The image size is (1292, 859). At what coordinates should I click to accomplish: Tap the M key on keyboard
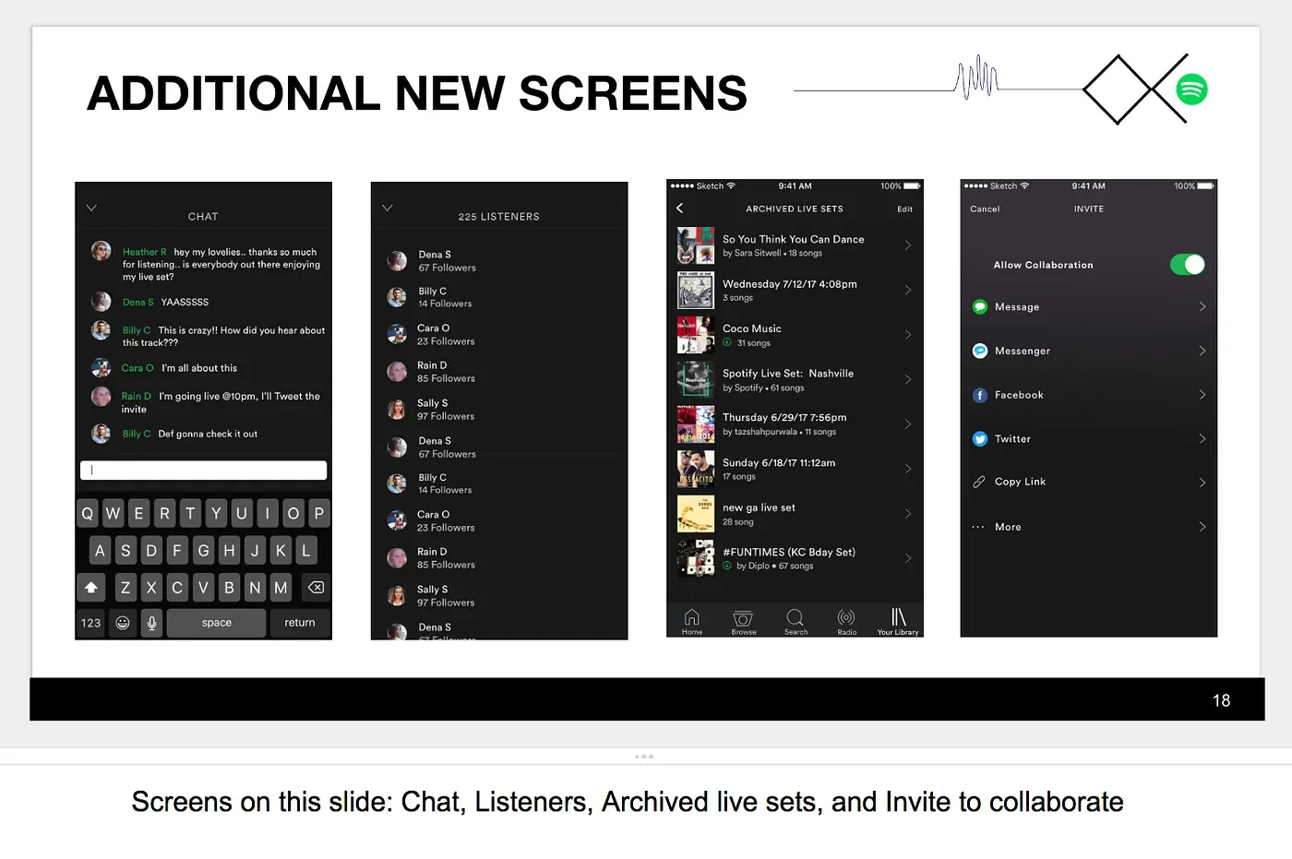coord(281,588)
